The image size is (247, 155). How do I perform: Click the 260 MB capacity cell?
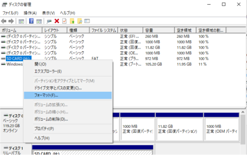[151, 36]
